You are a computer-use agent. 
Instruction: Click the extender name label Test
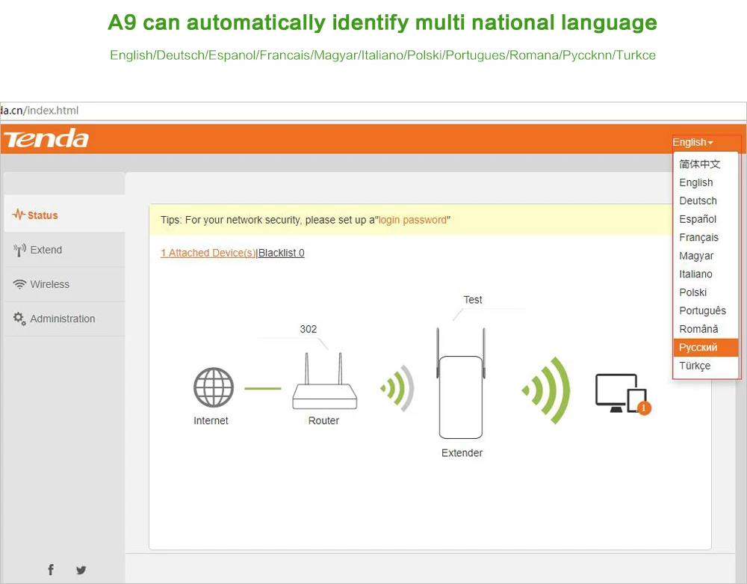(473, 299)
